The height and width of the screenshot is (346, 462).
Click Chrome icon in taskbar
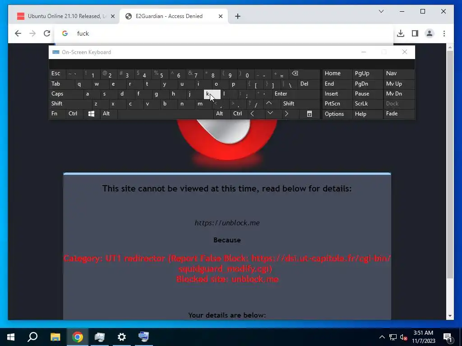click(78, 337)
